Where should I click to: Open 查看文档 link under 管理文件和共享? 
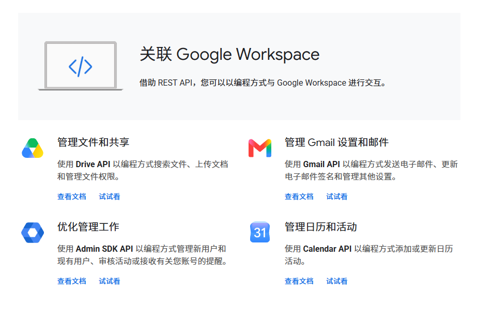[72, 197]
